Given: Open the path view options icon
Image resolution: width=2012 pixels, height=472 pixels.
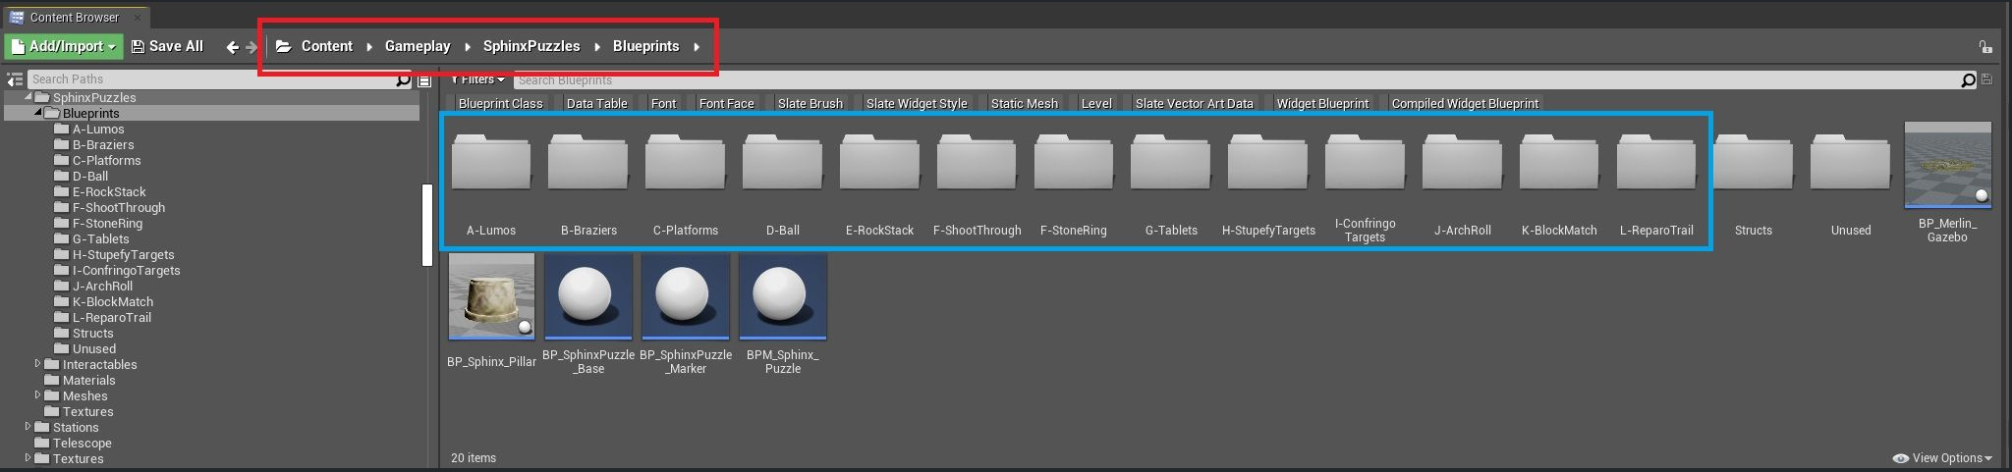Looking at the screenshot, I should (424, 80).
